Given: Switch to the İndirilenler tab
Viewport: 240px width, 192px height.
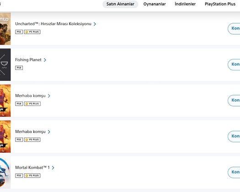Looking at the screenshot, I should pyautogui.click(x=185, y=4).
